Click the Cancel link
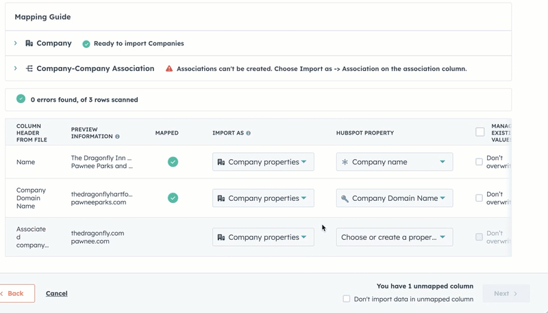Viewport: 548px width, 313px height. pyautogui.click(x=56, y=293)
